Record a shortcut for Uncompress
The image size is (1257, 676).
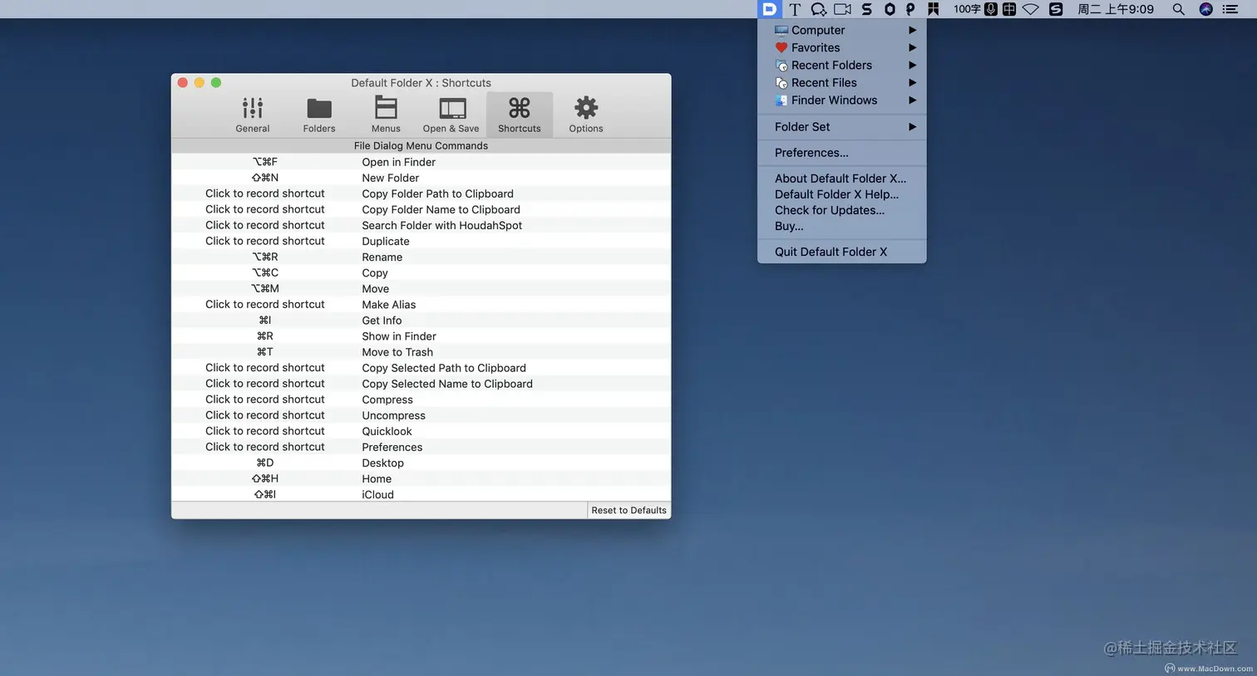(265, 414)
